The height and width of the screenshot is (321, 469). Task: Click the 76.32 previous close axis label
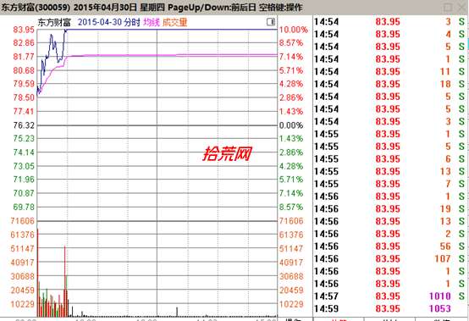click(24, 125)
